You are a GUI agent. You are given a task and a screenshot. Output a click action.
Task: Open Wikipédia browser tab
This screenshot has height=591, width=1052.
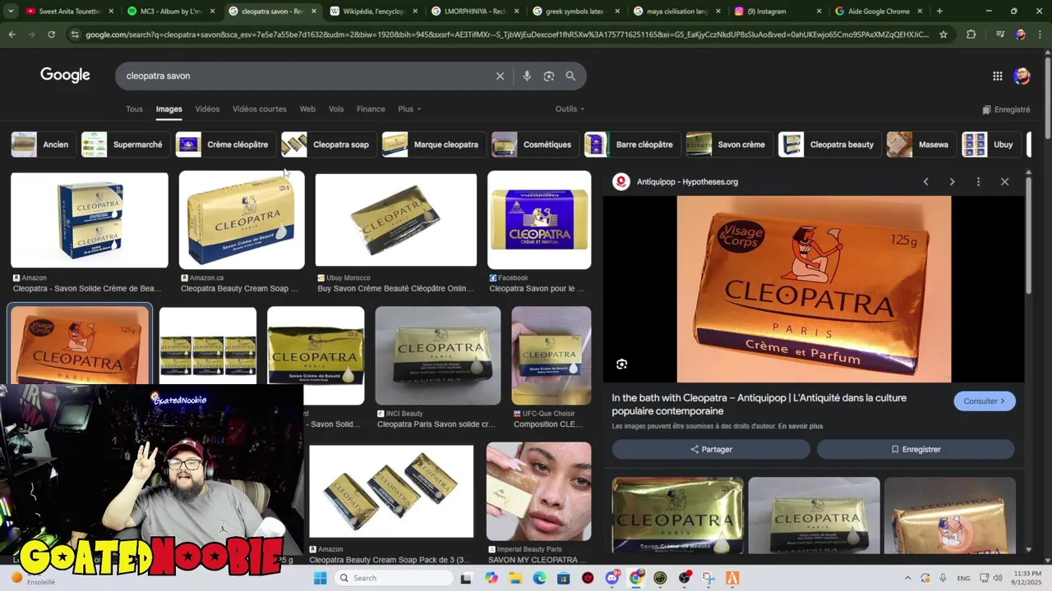click(x=374, y=11)
